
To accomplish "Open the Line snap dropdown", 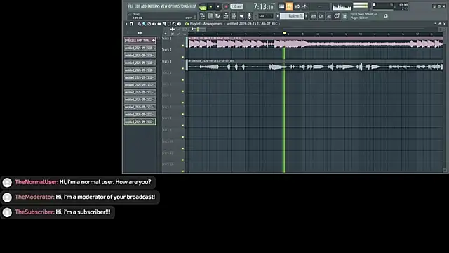I will click(x=265, y=16).
